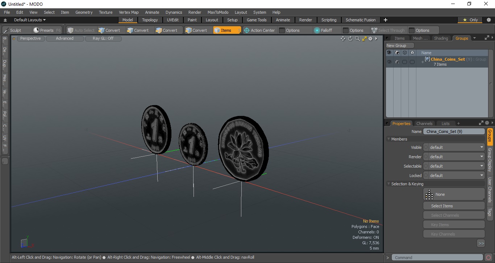Image resolution: width=495 pixels, height=263 pixels.
Task: Collapse the Members section
Action: pos(389,139)
